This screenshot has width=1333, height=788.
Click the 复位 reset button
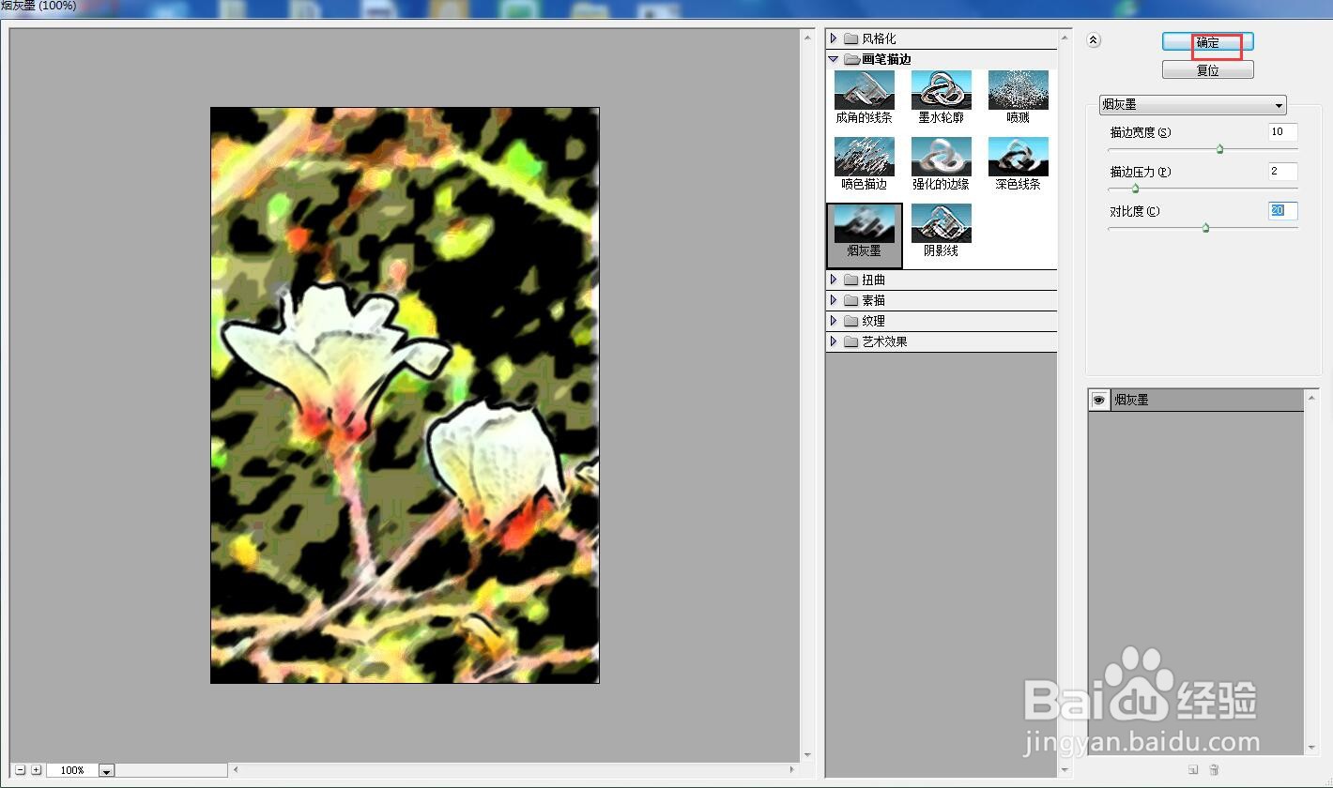[1207, 70]
